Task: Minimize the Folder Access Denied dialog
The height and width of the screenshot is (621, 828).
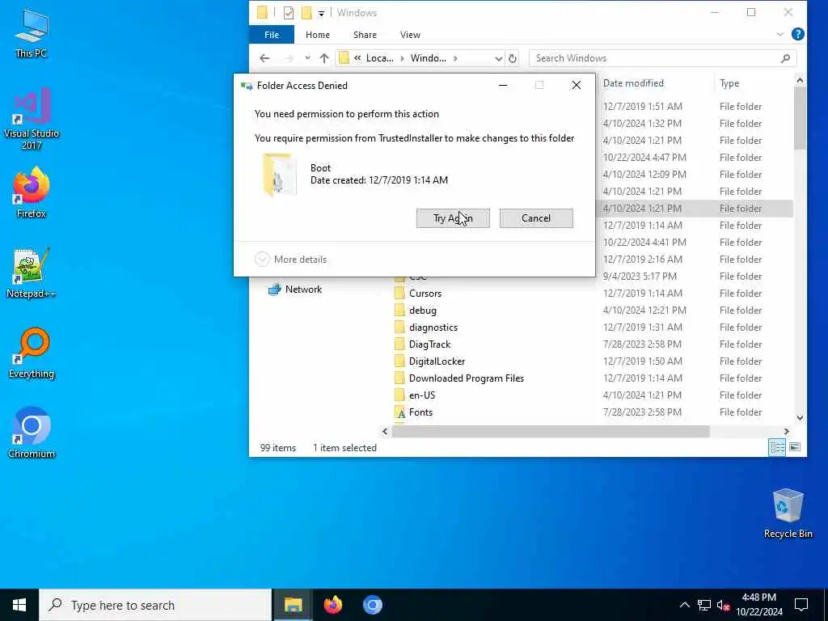Action: 503,85
